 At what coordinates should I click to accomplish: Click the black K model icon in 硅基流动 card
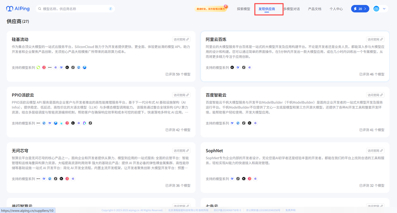coord(67,67)
